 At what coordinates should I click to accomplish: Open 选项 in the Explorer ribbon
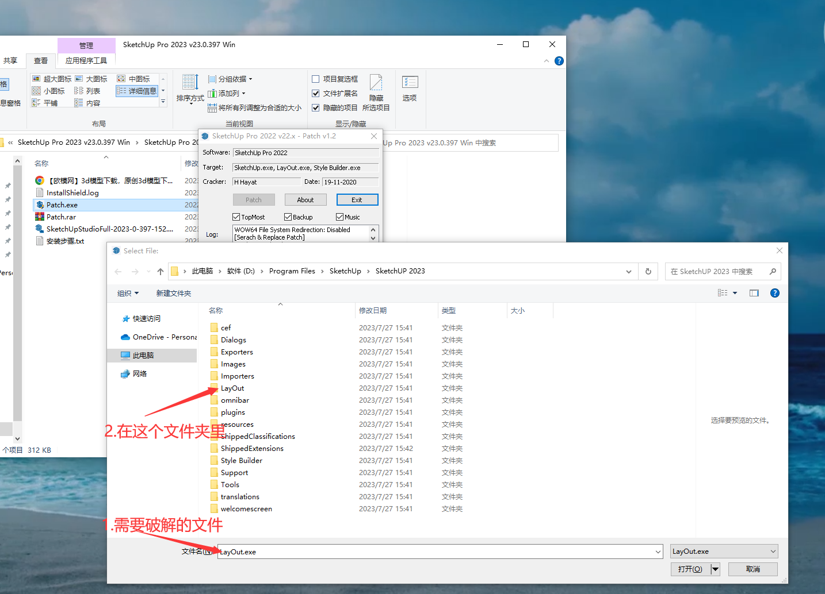pos(410,90)
